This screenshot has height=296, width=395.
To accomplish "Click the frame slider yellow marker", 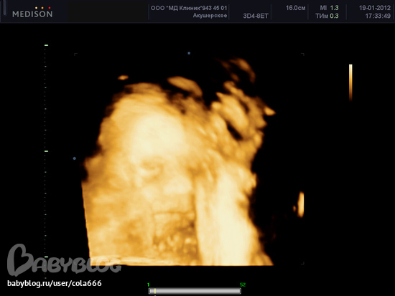I will [x=155, y=291].
